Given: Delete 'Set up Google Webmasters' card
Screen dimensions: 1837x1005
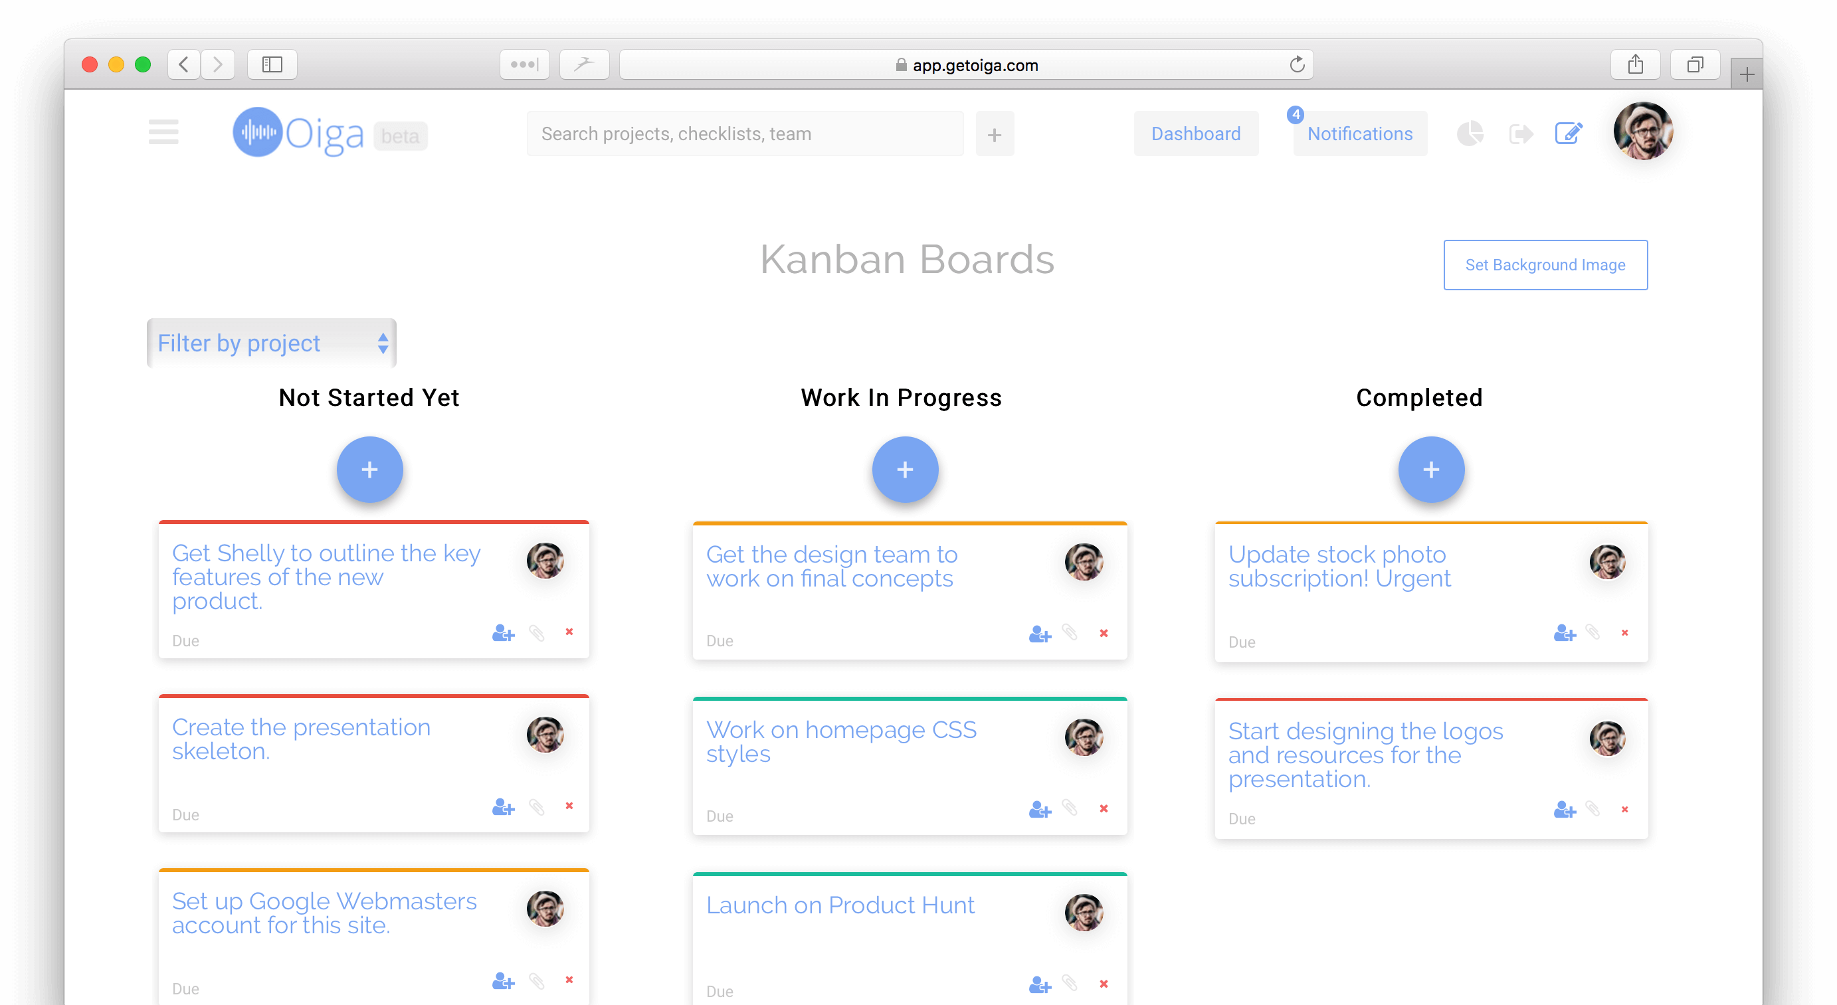Looking at the screenshot, I should point(569,980).
